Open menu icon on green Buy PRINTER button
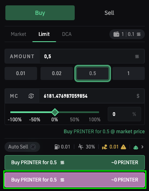Screen dimensions: 149x191 click(62, 163)
